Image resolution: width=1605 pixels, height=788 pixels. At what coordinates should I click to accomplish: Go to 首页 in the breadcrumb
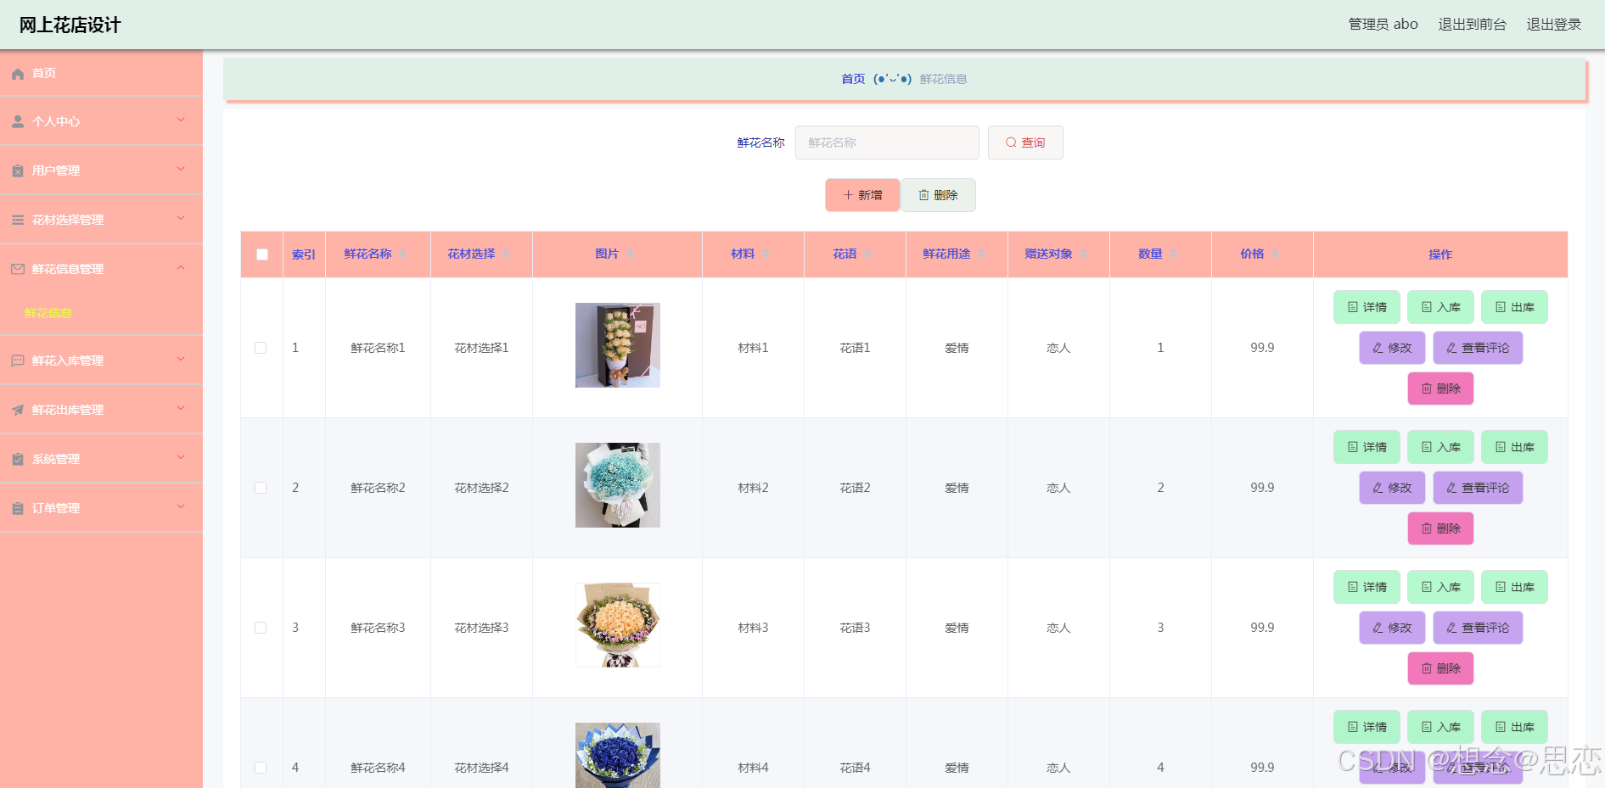click(x=853, y=79)
